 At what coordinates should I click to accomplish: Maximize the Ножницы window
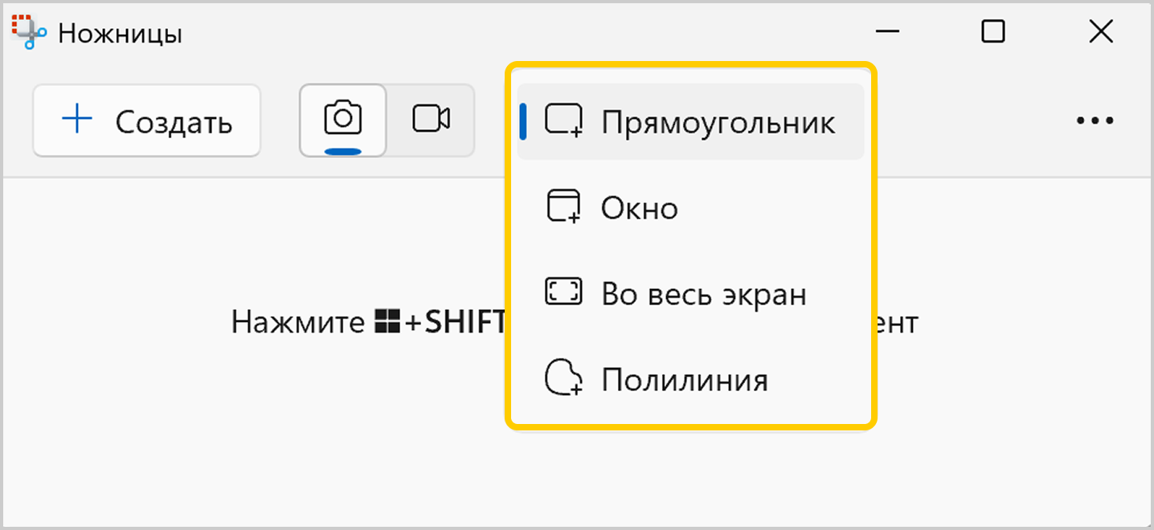click(993, 32)
